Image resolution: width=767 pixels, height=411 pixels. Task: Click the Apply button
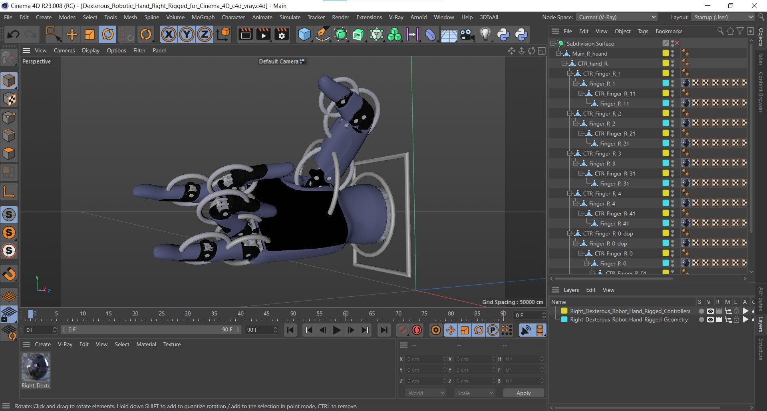[x=523, y=393]
